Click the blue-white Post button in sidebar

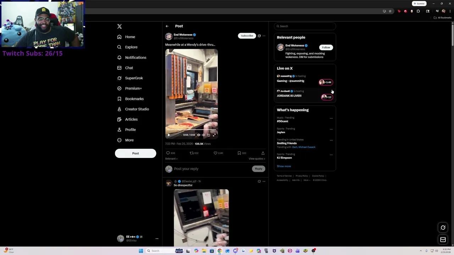(135, 153)
